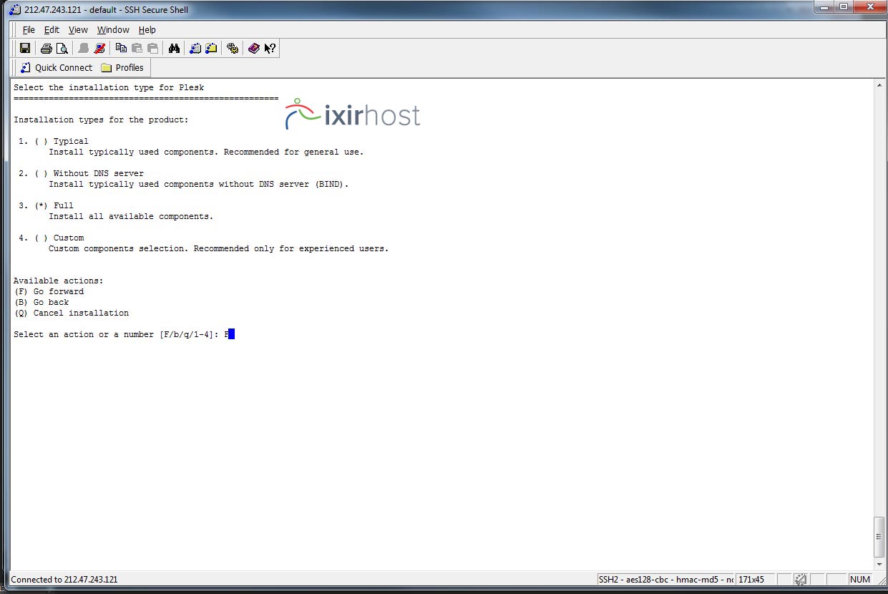Image resolution: width=888 pixels, height=594 pixels.
Task: Click the 'SSH2 - aes128-cbc' status bar entry
Action: pyautogui.click(x=665, y=580)
